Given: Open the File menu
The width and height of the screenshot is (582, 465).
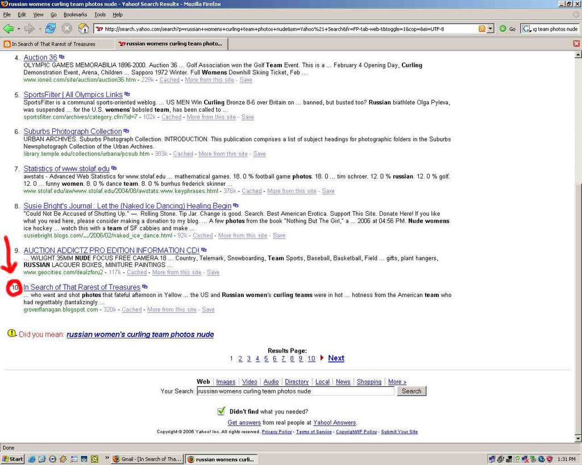Looking at the screenshot, I should [x=7, y=14].
